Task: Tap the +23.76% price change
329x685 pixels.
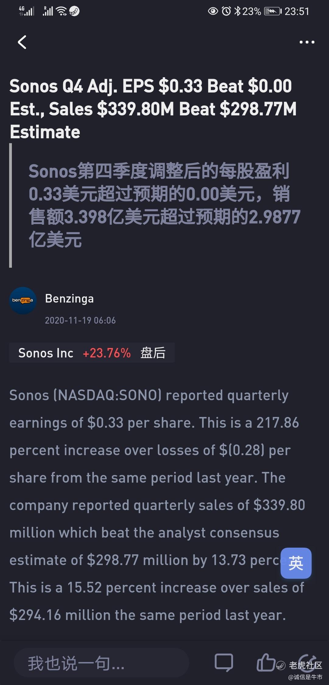Action: pyautogui.click(x=107, y=353)
